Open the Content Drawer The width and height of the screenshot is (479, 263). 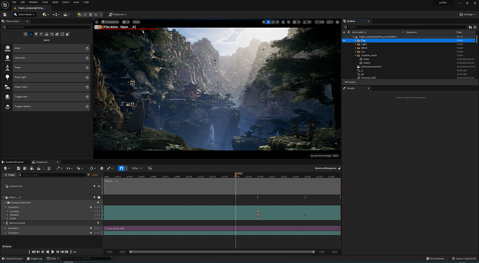(x=12, y=259)
